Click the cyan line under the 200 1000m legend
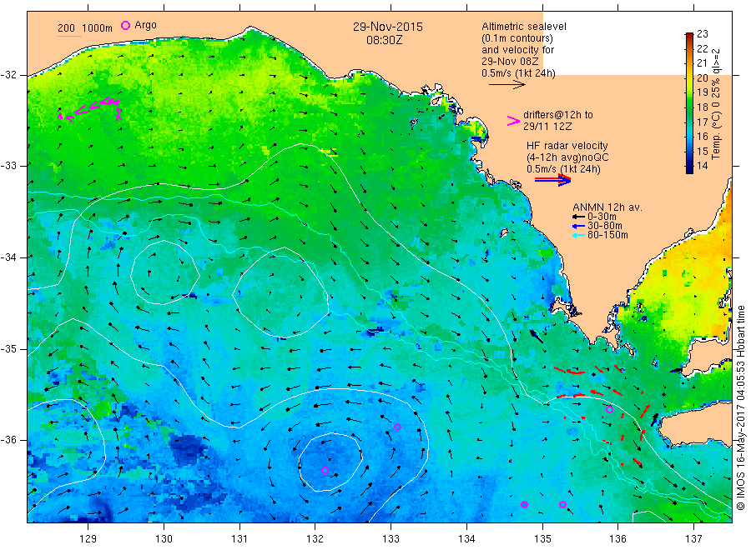The width and height of the screenshot is (751, 550). [x=69, y=36]
